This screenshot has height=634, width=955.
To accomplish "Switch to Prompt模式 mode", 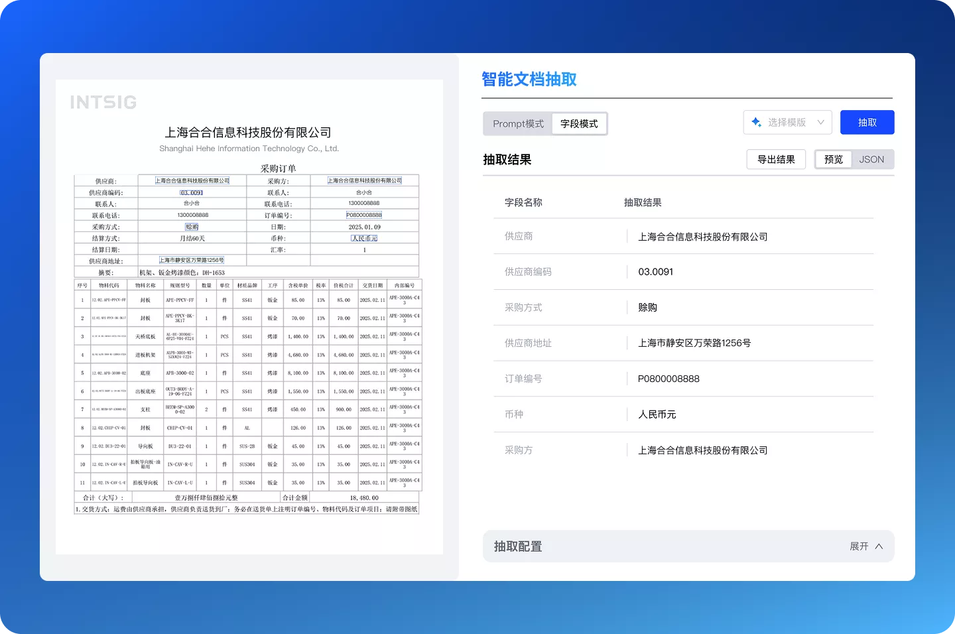I will [x=518, y=124].
